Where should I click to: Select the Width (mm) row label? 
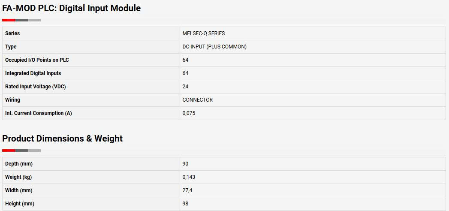[18, 190]
